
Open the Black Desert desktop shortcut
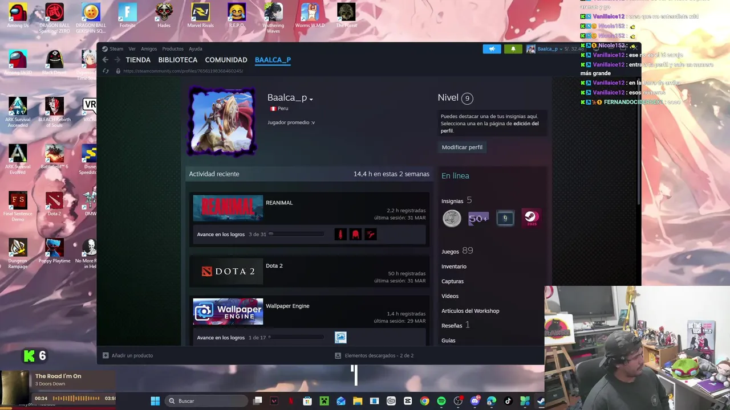click(x=54, y=63)
